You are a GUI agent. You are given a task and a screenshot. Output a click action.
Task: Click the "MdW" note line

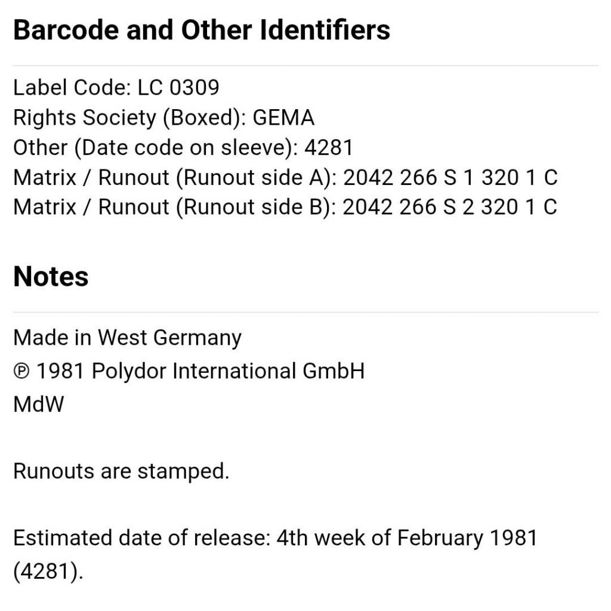(x=38, y=405)
